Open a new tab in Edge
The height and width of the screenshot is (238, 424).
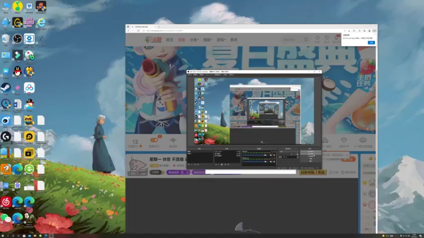159,27
